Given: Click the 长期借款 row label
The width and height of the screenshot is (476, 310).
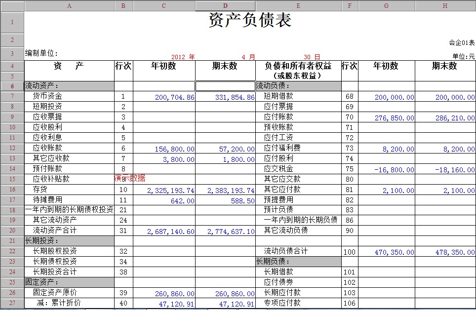Looking at the screenshot, I should (x=278, y=271).
